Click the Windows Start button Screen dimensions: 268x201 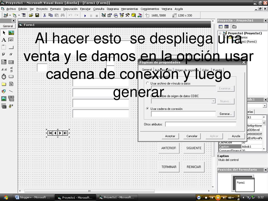[x=6, y=197]
